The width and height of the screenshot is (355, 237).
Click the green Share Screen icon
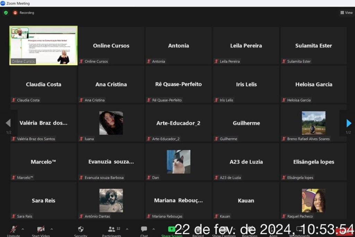[x=172, y=229]
